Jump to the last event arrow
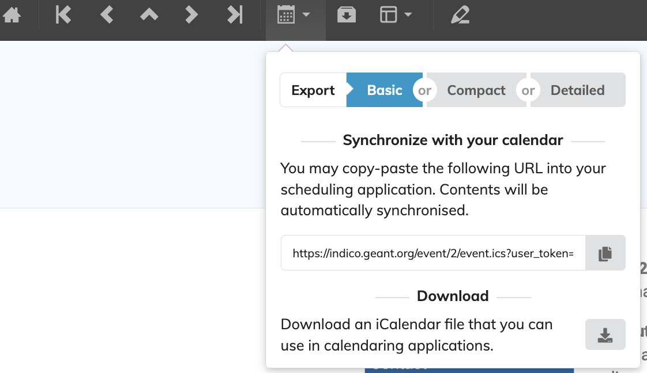The height and width of the screenshot is (373, 647). coord(235,15)
